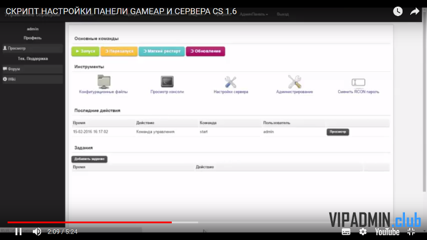Exit fullscreen mode
This screenshot has width=427, height=240.
[411, 232]
